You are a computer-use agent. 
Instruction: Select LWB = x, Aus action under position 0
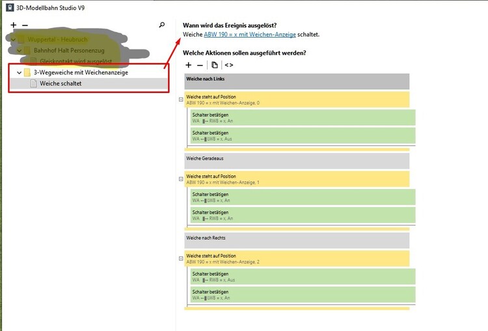coord(303,136)
